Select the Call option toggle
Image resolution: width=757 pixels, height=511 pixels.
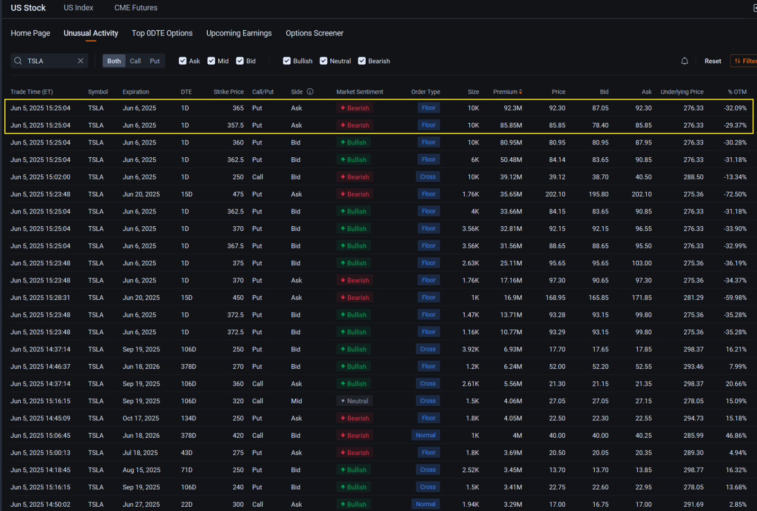[x=135, y=61]
